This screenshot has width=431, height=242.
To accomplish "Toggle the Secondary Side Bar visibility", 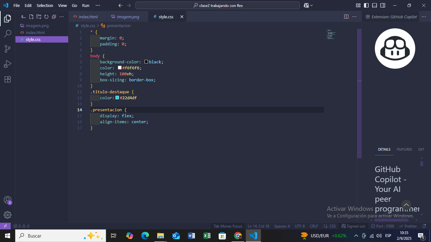I will (x=383, y=5).
